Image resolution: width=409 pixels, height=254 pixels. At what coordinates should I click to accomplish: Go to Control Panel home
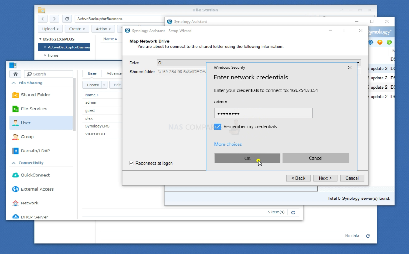(x=15, y=74)
